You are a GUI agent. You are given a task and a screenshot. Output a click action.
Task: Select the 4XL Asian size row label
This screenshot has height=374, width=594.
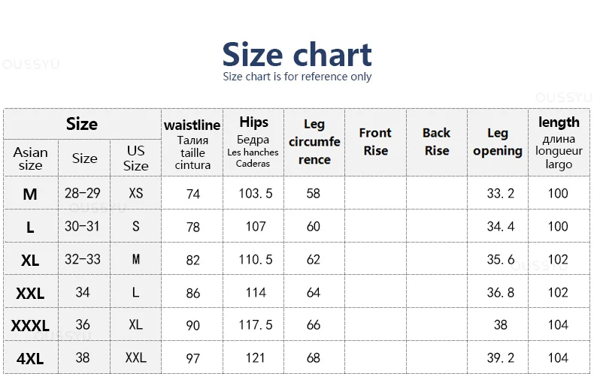coord(30,359)
